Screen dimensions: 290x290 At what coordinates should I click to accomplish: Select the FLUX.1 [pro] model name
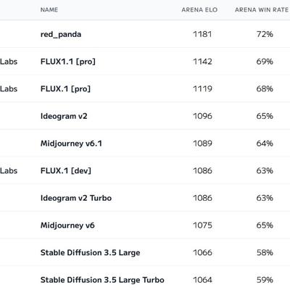tap(65, 89)
